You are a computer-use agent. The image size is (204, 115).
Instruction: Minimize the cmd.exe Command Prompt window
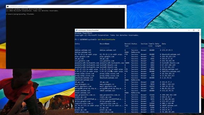[x=114, y=6]
